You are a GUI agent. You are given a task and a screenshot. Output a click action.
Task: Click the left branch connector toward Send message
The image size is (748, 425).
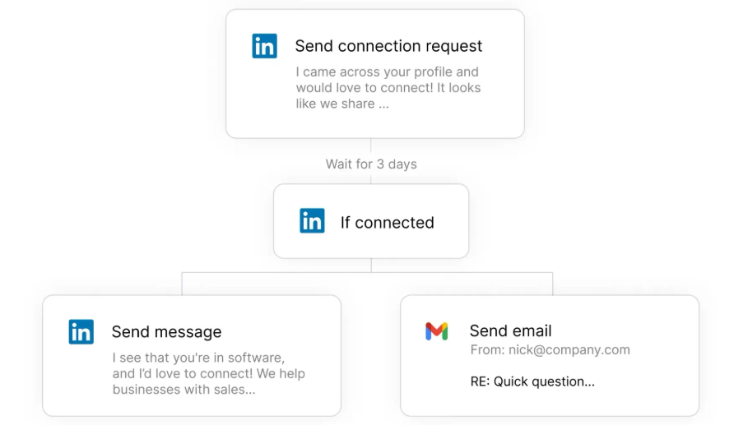pyautogui.click(x=182, y=283)
